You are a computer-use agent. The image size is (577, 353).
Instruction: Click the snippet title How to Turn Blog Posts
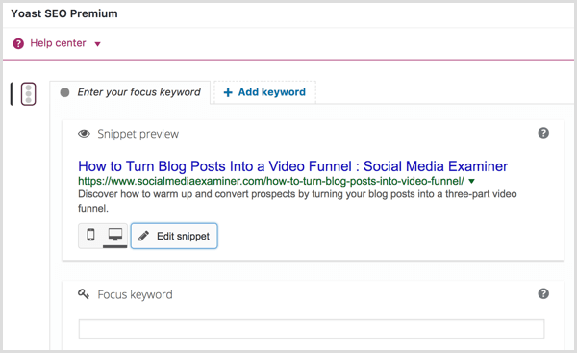(292, 166)
